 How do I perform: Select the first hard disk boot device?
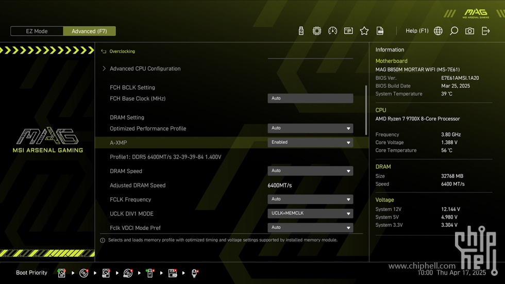tap(61, 273)
